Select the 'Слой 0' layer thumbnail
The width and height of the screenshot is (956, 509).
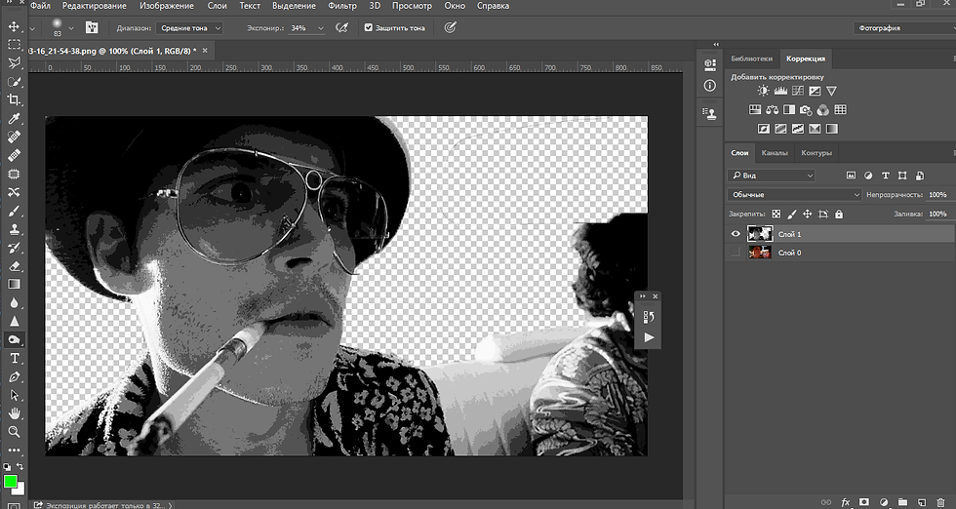(x=760, y=253)
